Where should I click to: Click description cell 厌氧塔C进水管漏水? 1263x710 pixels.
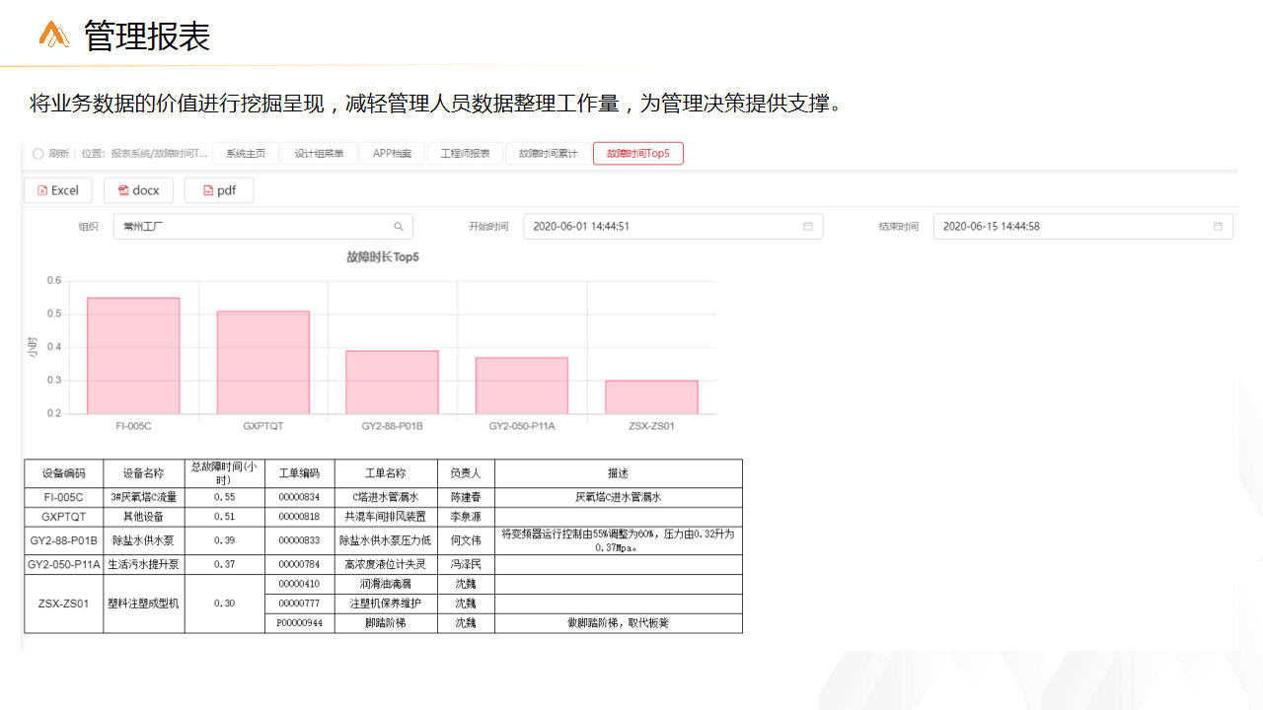[618, 498]
